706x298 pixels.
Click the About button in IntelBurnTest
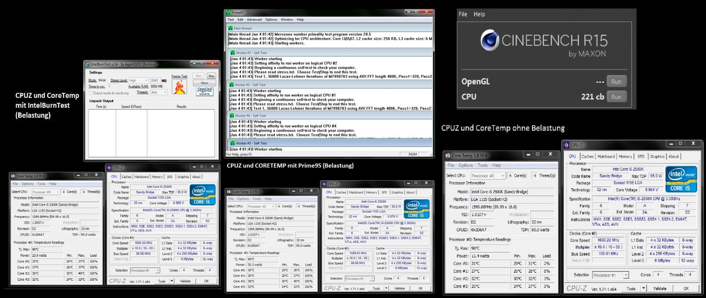pyautogui.click(x=205, y=83)
